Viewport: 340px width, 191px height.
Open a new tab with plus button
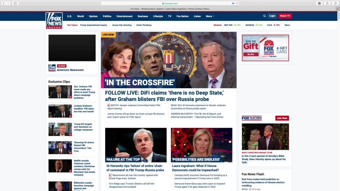(x=338, y=9)
